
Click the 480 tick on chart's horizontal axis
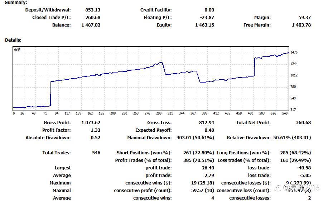tap(250, 113)
